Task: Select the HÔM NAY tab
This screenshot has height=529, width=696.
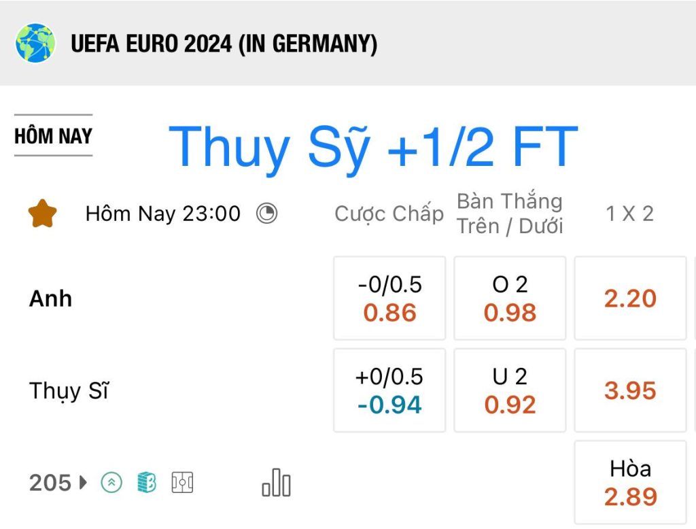Action: pyautogui.click(x=53, y=135)
